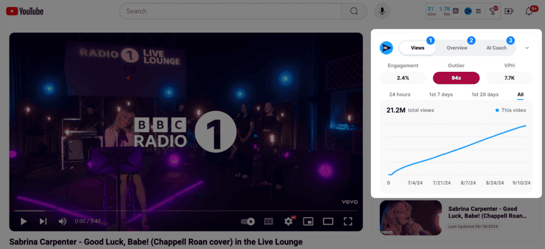This screenshot has width=545, height=249.
Task: Open the YouTube home logo
Action: pos(24,11)
